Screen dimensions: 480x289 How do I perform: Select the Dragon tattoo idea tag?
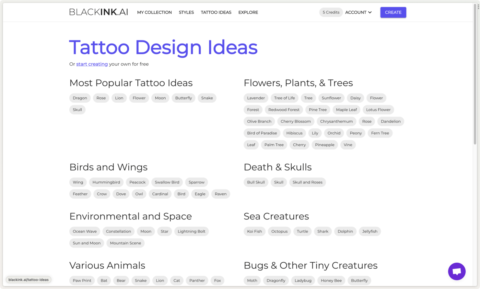tap(80, 98)
